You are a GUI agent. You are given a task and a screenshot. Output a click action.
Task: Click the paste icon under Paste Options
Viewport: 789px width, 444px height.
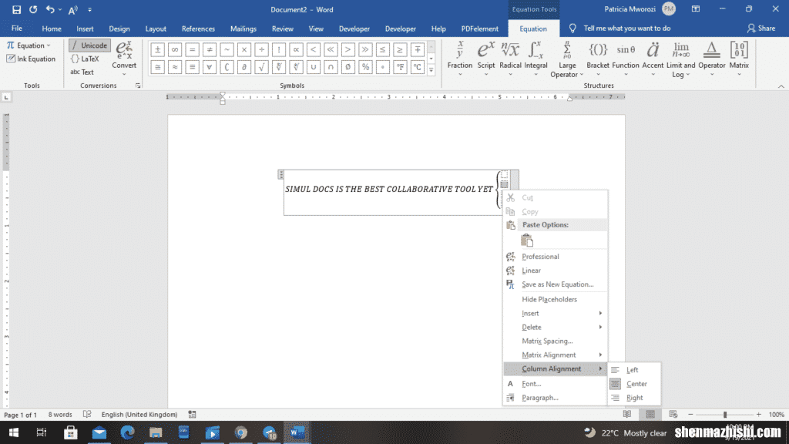(x=527, y=240)
